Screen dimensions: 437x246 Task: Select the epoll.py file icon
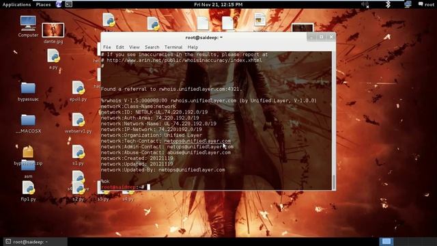click(x=79, y=91)
